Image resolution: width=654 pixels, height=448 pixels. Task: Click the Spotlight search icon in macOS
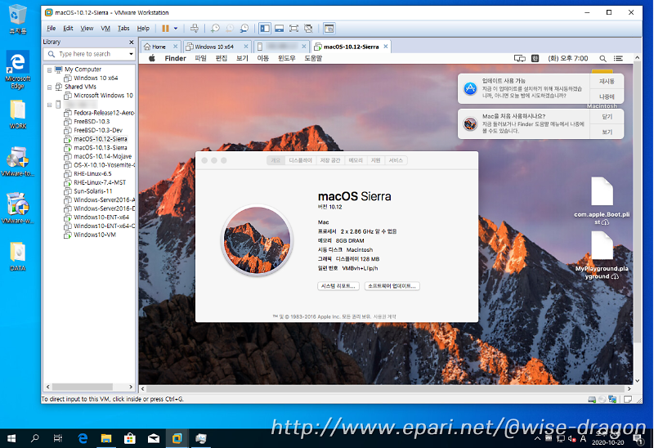[x=602, y=58]
